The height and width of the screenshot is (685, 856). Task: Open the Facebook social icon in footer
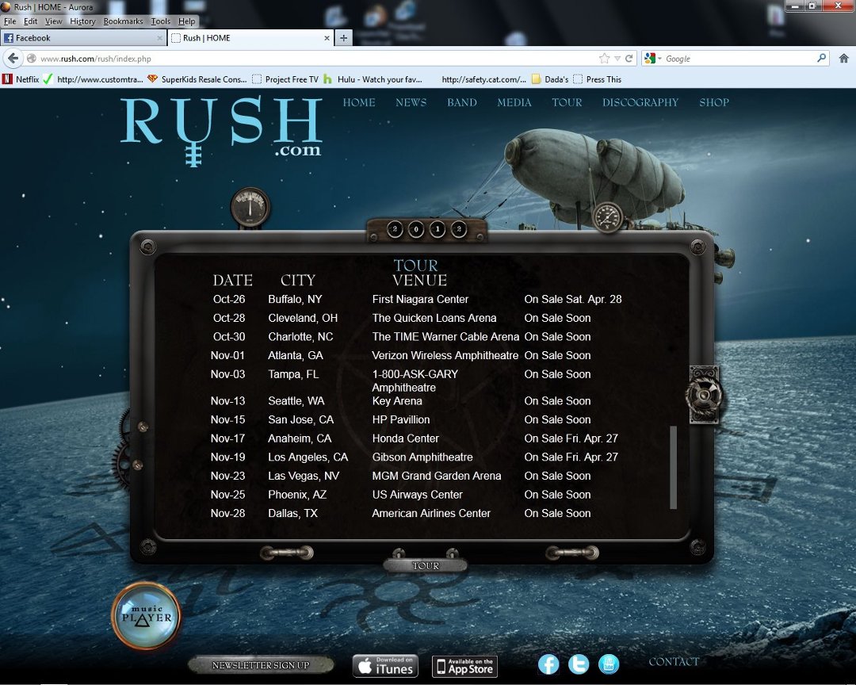click(x=548, y=664)
